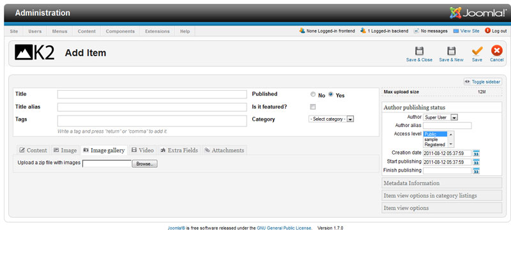Switch to the Image tab

coord(65,150)
